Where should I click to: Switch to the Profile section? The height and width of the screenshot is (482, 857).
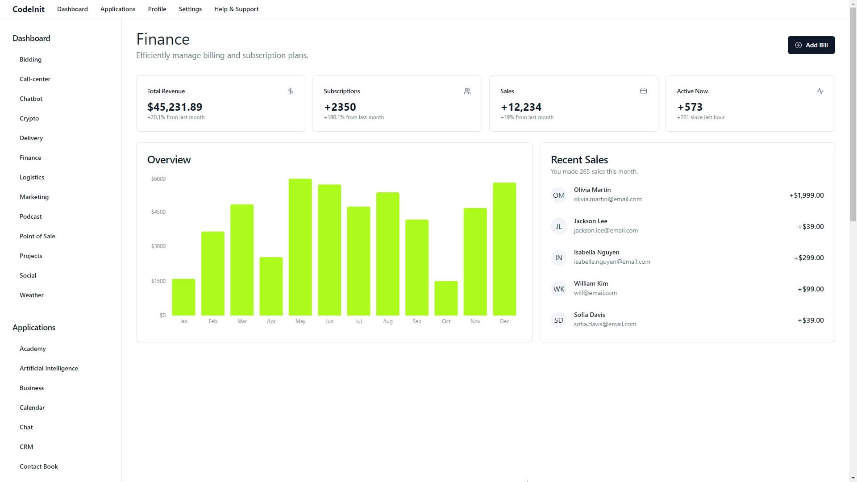(157, 8)
